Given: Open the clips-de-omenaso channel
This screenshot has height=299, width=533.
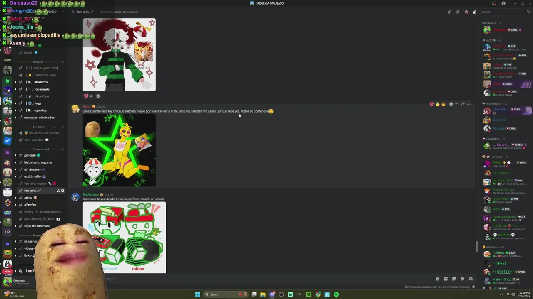Looking at the screenshot, I should pyautogui.click(x=41, y=226).
